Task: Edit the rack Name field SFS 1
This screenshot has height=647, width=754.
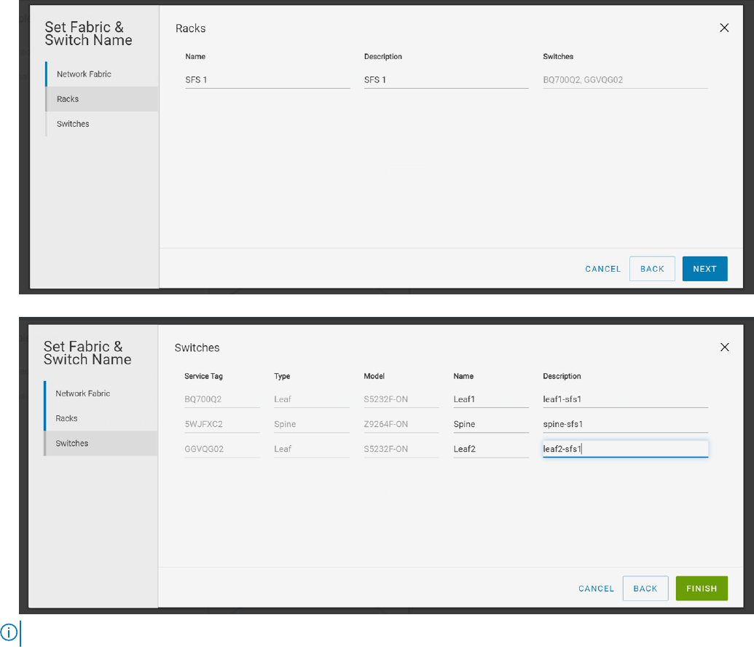Action: pos(267,80)
